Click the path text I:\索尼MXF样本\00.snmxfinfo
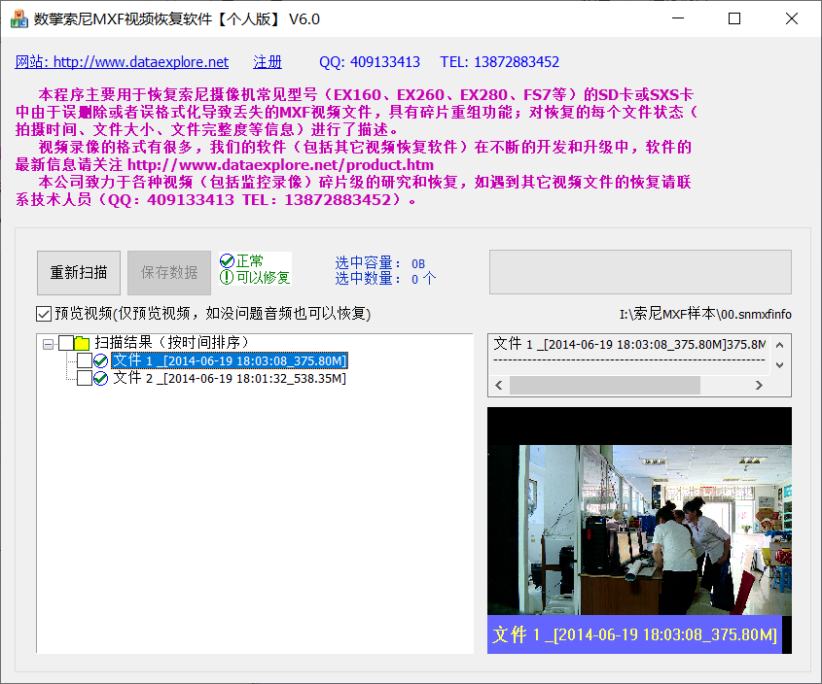The width and height of the screenshot is (822, 684). coord(705,314)
